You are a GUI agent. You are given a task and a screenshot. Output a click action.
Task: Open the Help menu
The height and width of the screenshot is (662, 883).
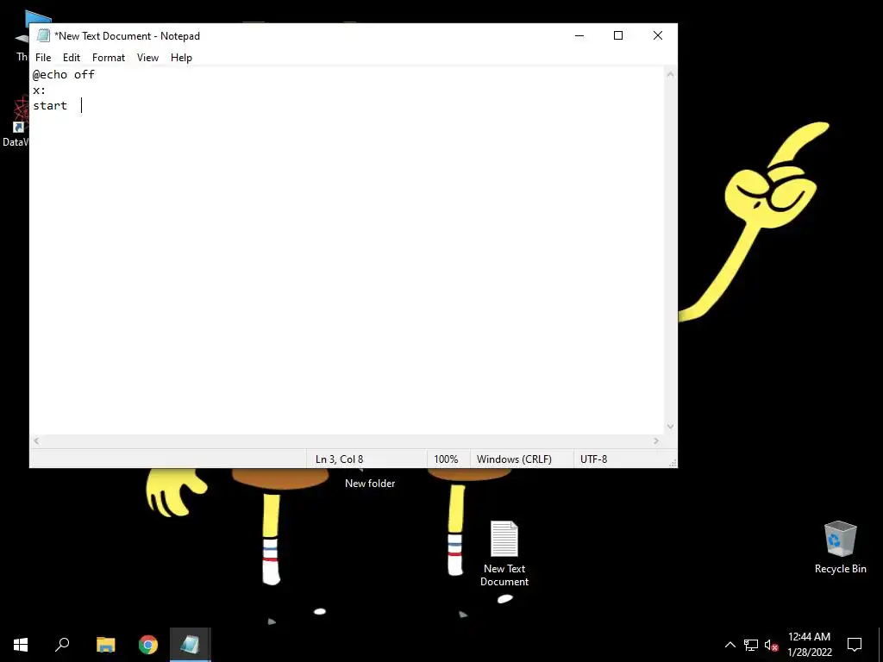click(x=181, y=58)
